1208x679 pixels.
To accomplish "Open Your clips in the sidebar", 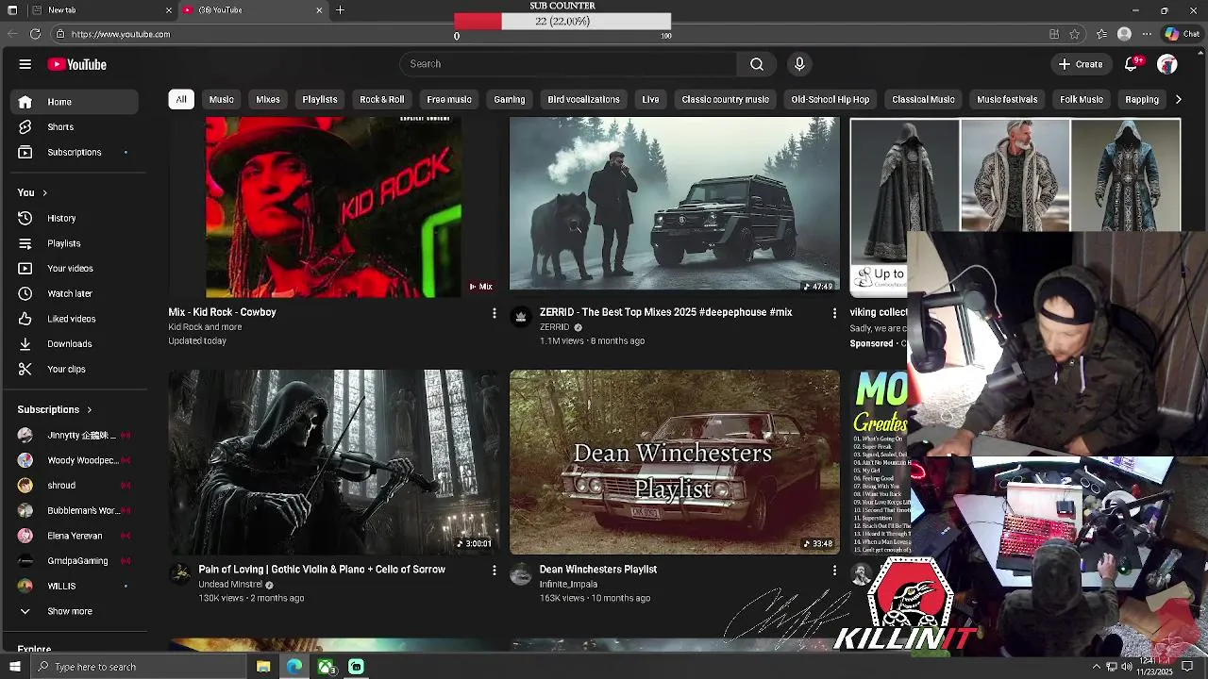I will click(75, 369).
